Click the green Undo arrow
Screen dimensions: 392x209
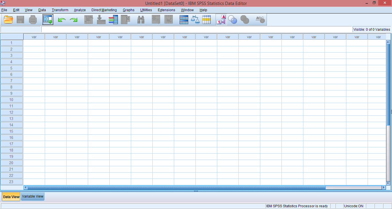pos(62,20)
